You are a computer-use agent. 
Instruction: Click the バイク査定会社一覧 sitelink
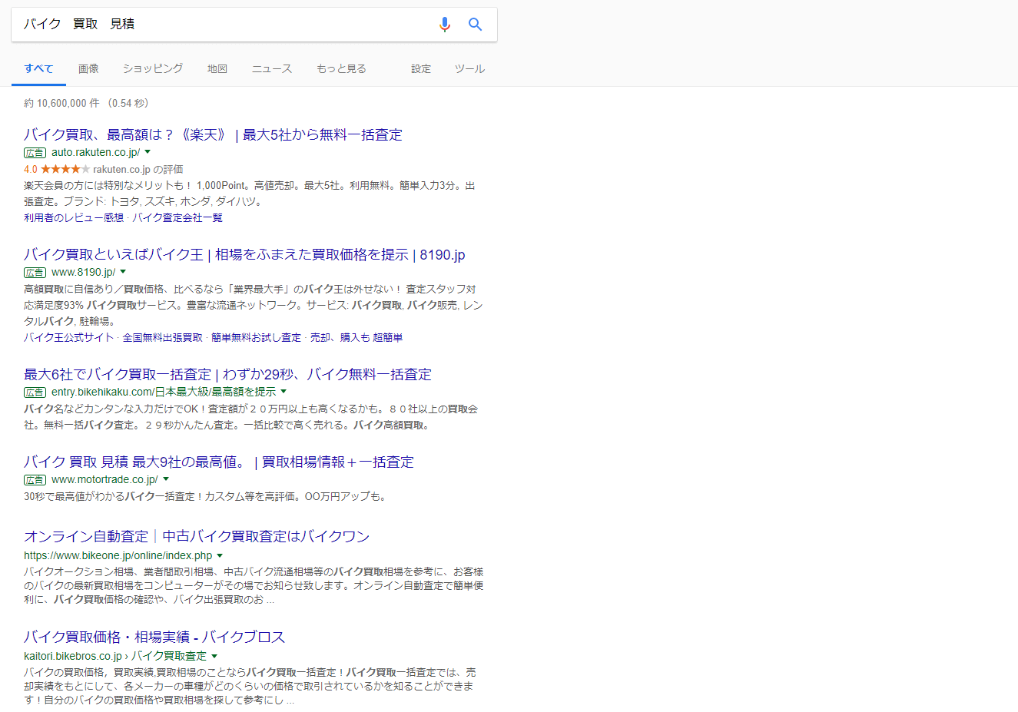177,218
